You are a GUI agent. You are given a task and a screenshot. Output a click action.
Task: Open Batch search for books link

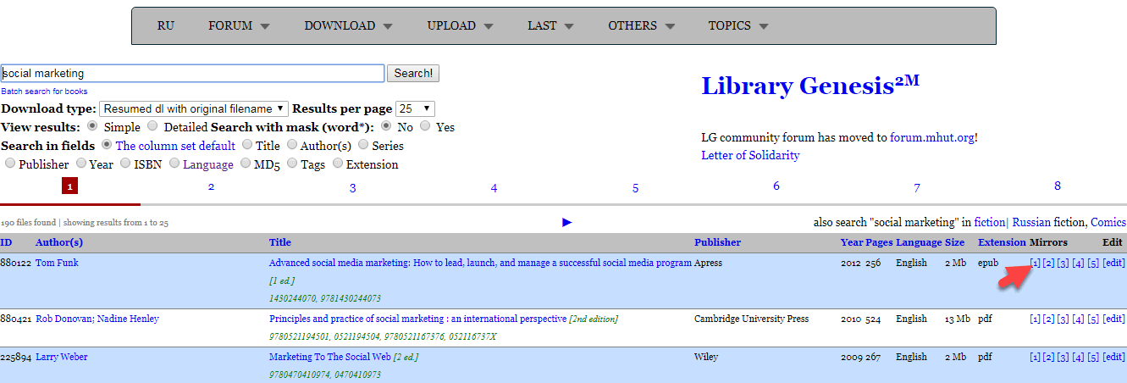[x=44, y=92]
